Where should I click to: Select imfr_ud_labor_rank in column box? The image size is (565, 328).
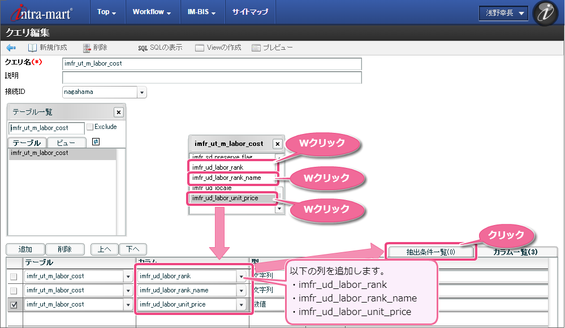pos(232,167)
